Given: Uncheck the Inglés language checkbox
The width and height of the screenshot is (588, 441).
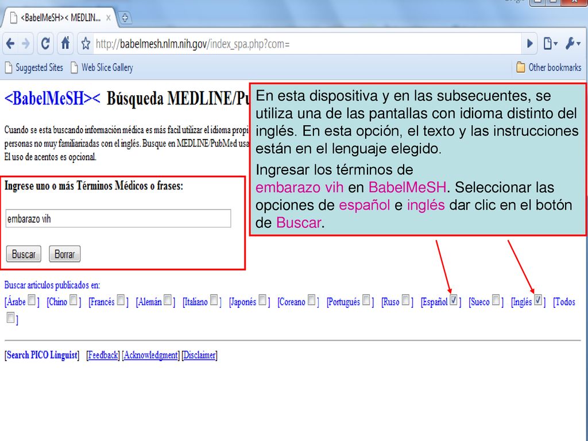Looking at the screenshot, I should pyautogui.click(x=538, y=300).
